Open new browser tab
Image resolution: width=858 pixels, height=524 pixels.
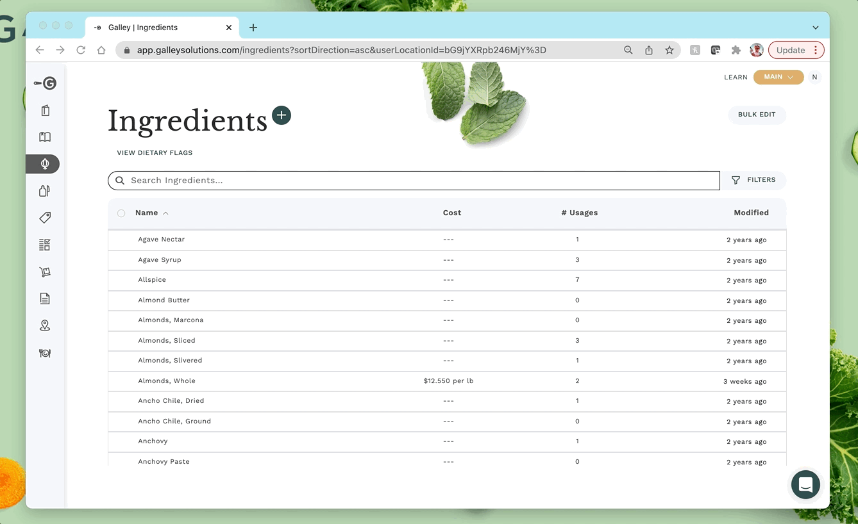tap(253, 28)
